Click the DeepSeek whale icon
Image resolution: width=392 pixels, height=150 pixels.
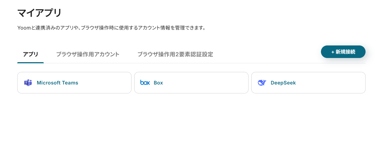coord(262,83)
